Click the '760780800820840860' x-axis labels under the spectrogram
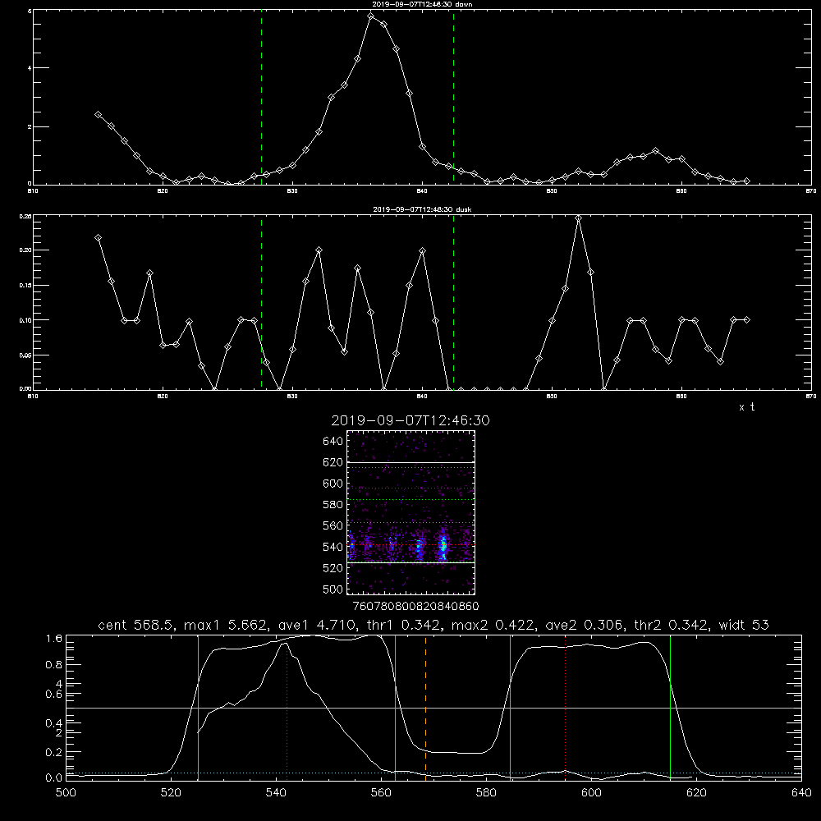 point(415,607)
